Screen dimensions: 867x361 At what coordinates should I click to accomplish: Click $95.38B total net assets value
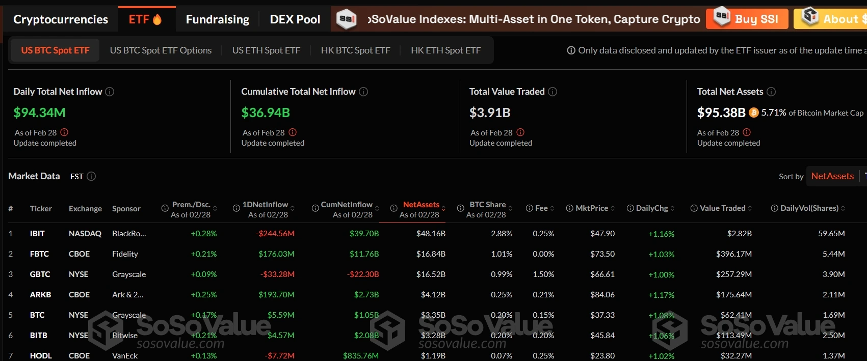tap(721, 113)
